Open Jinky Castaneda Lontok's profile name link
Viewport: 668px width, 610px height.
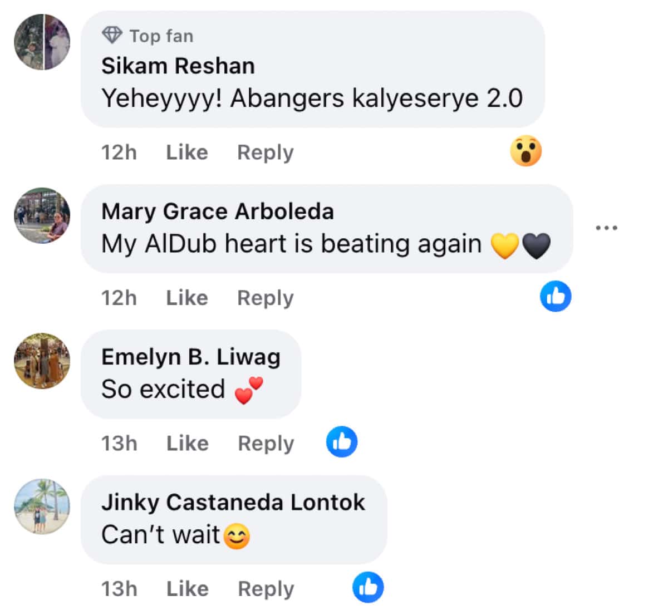click(233, 502)
